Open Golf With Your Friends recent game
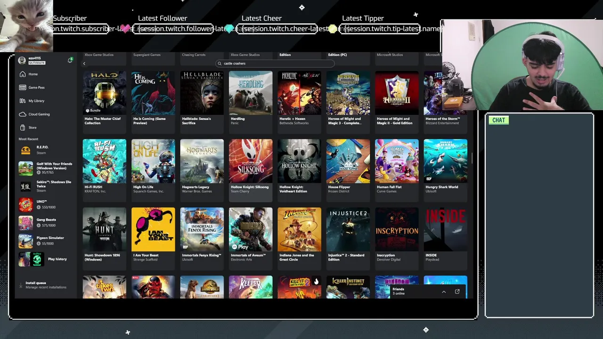Screen dimensions: 603x339 pyautogui.click(x=45, y=168)
